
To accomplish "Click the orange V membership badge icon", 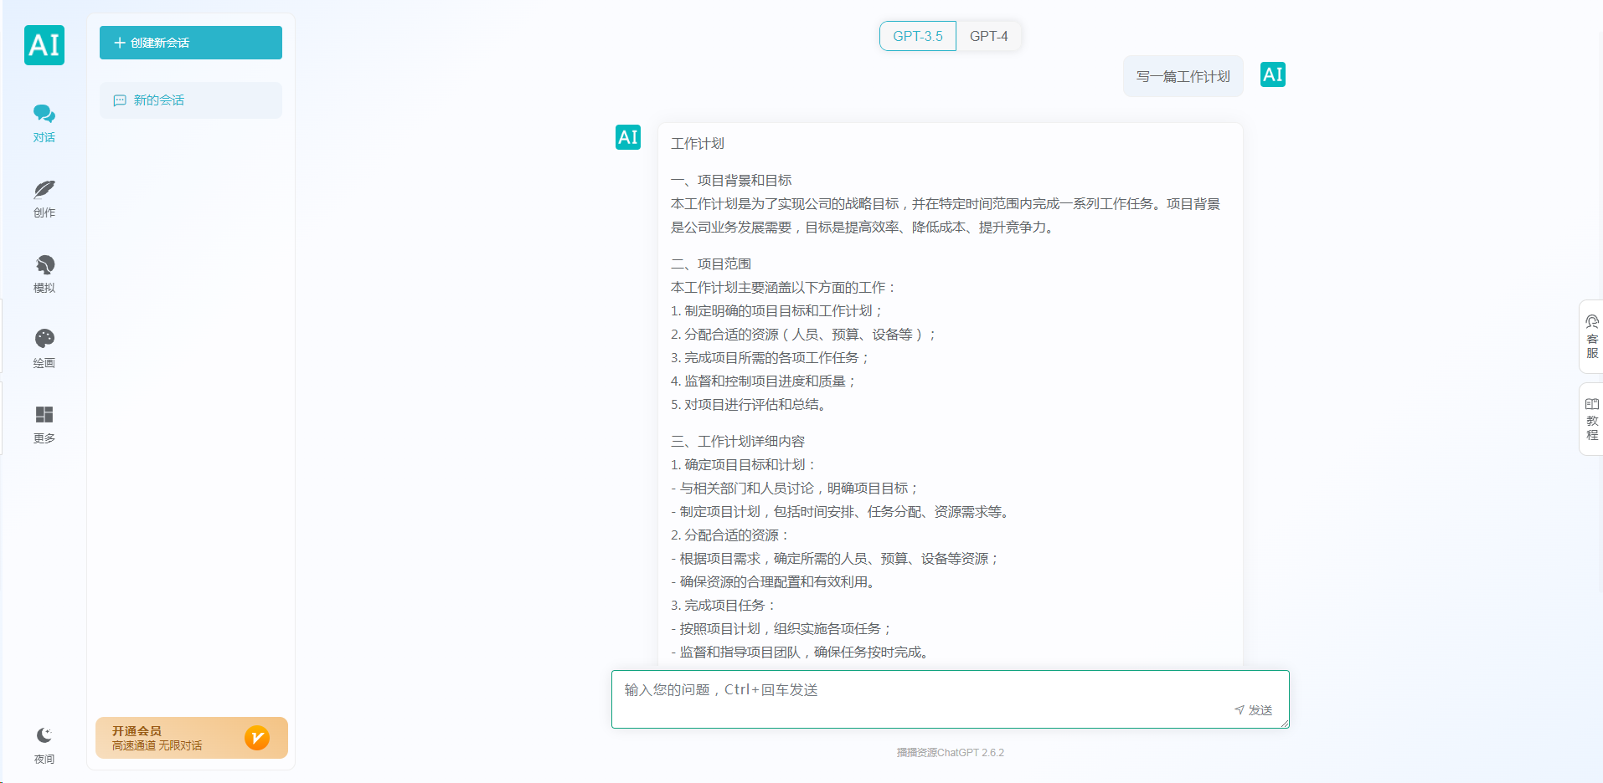I will click(257, 738).
